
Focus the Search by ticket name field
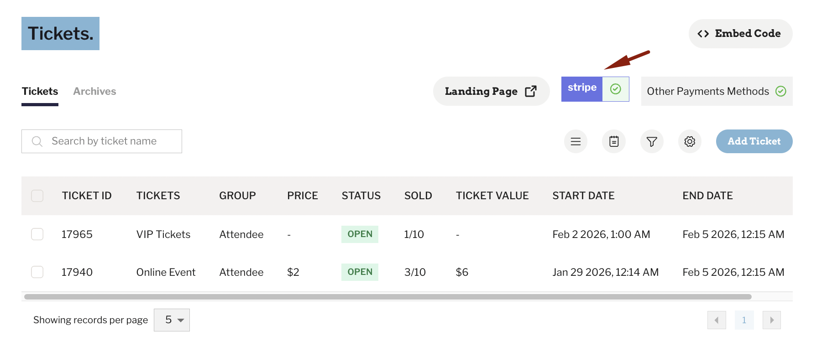coord(102,141)
